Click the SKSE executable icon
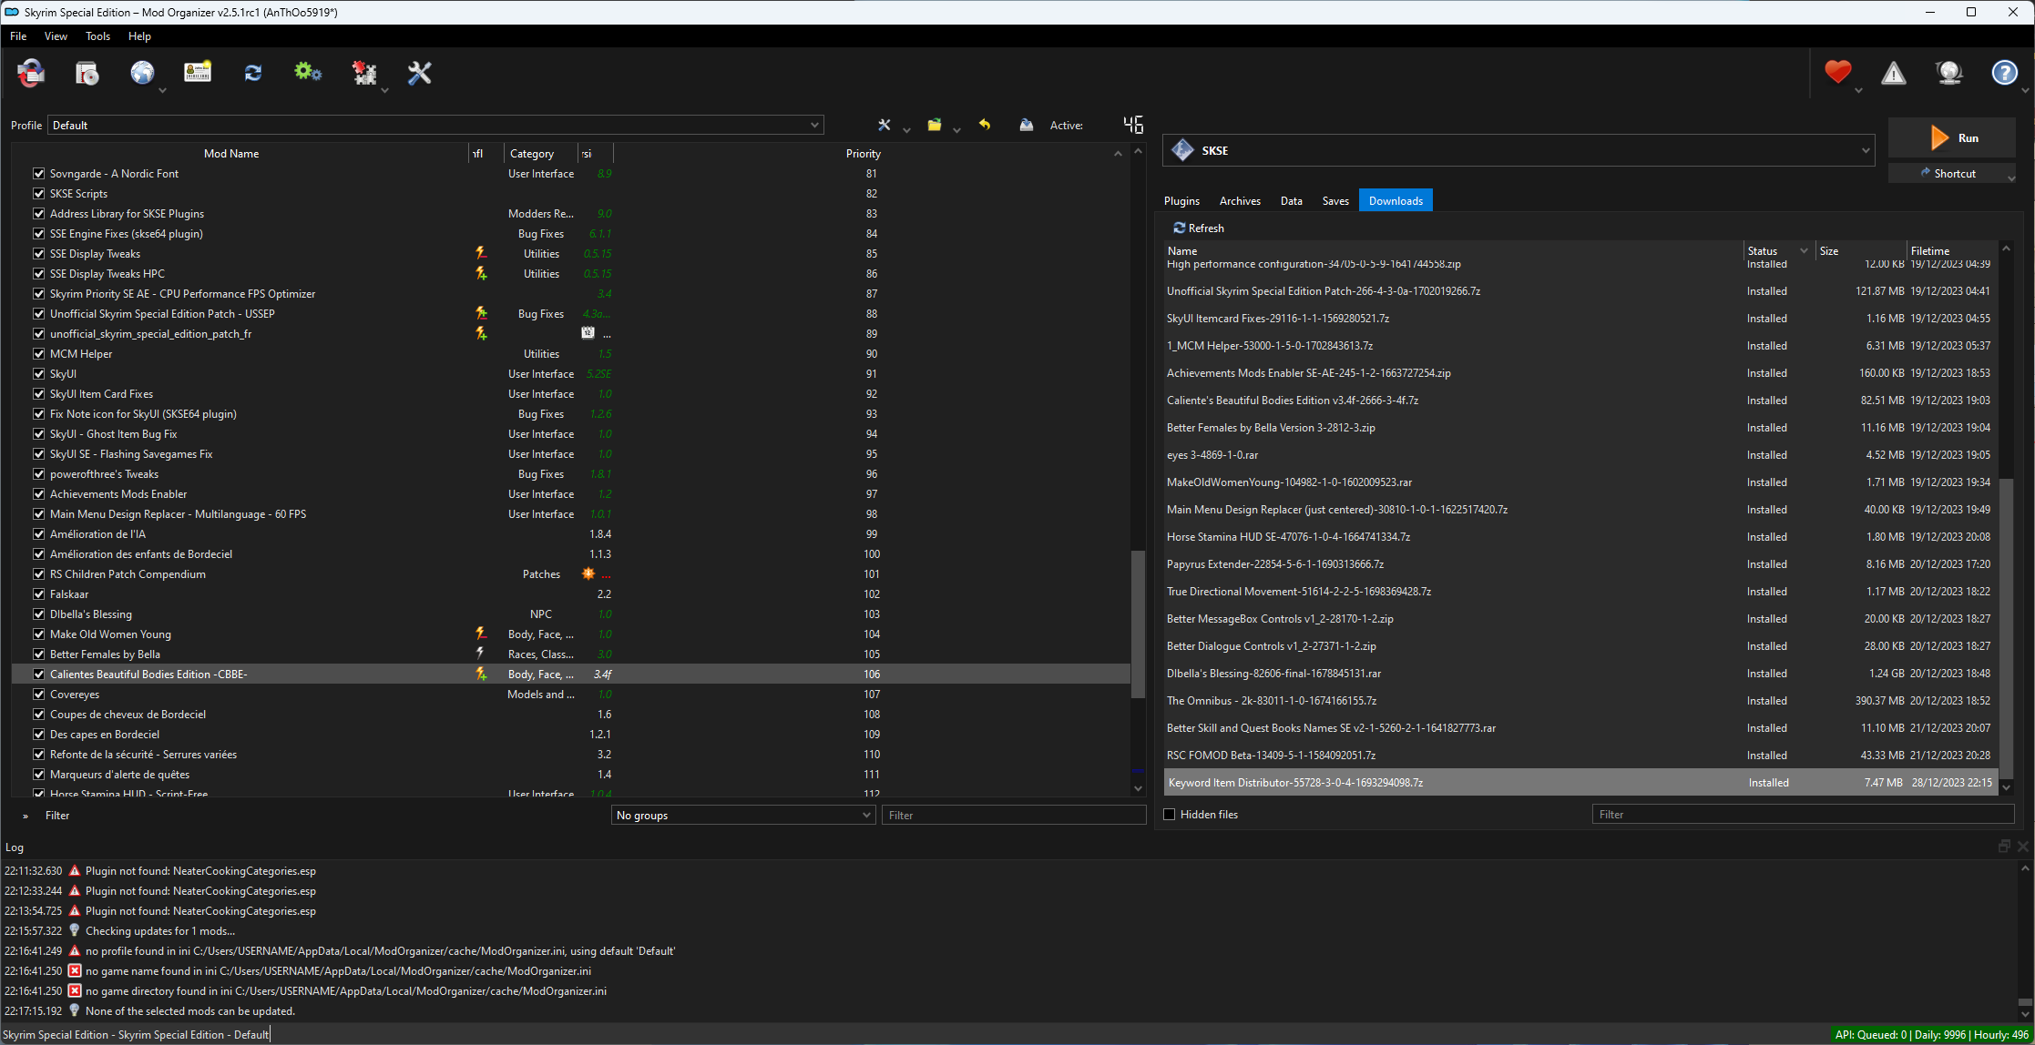This screenshot has height=1045, width=2035. [1182, 150]
